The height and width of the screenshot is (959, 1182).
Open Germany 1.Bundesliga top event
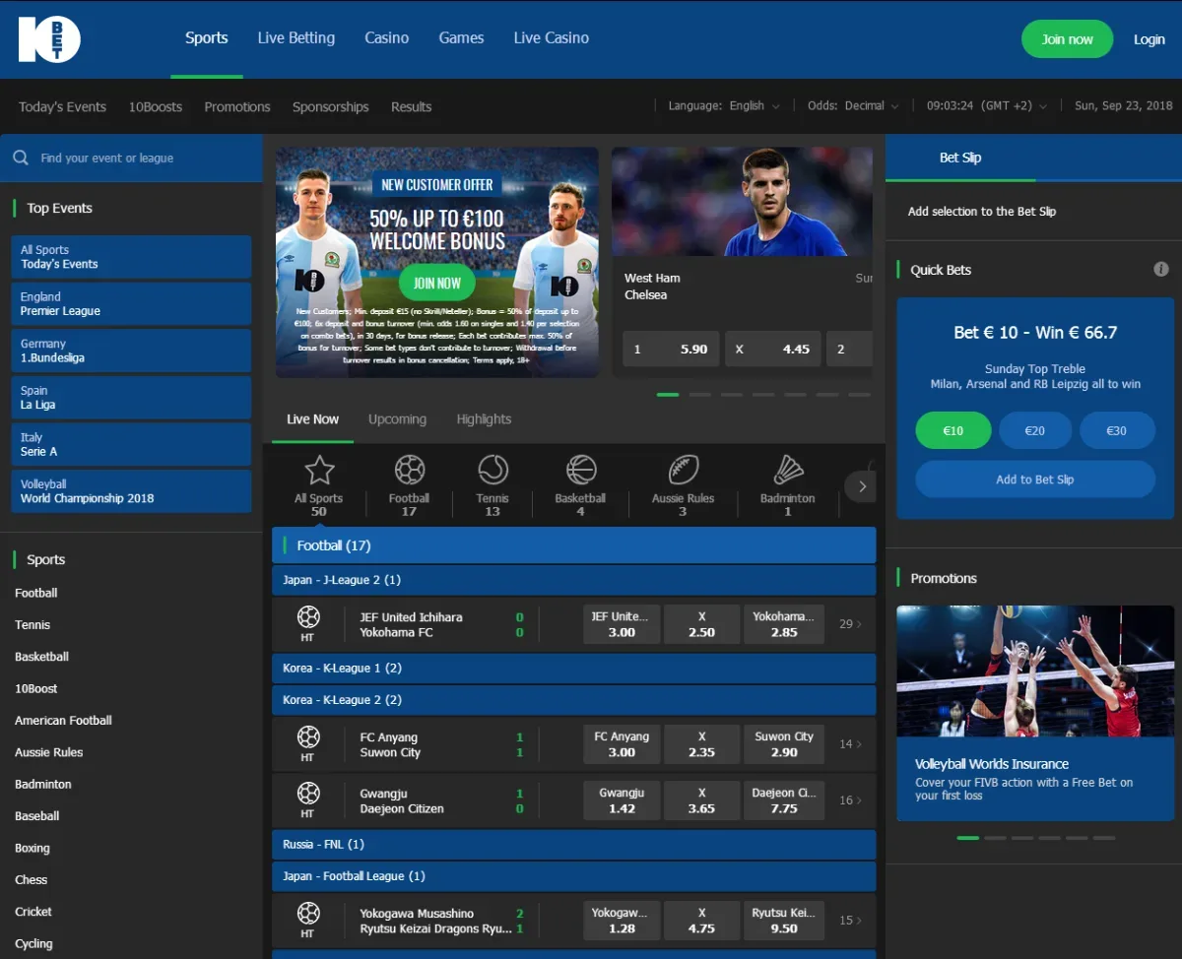pyautogui.click(x=131, y=351)
